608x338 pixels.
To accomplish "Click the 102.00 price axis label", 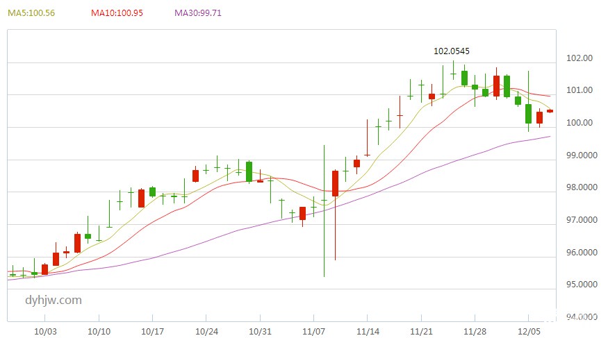I will pos(580,58).
